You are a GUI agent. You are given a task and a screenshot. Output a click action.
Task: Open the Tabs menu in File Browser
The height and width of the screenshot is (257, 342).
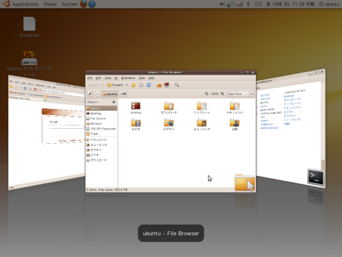(142, 78)
